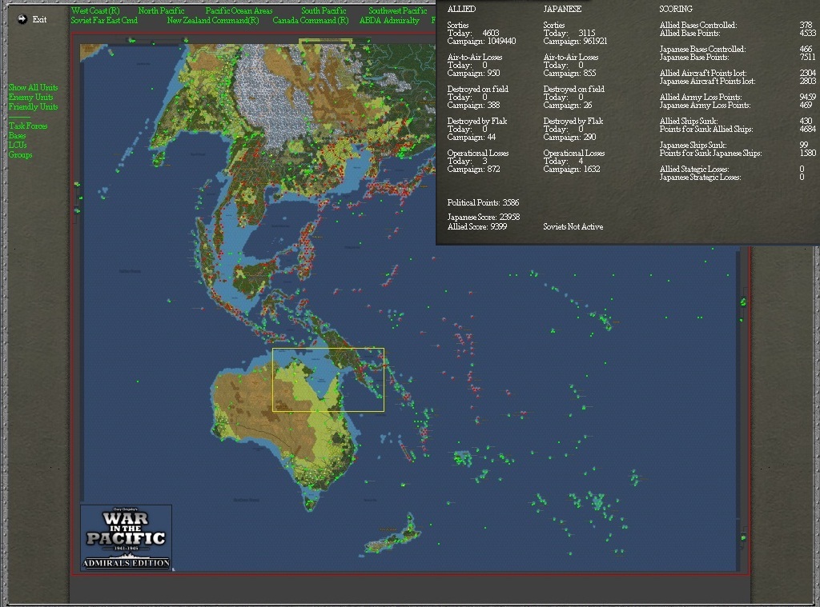Select North Pacific command

[161, 10]
